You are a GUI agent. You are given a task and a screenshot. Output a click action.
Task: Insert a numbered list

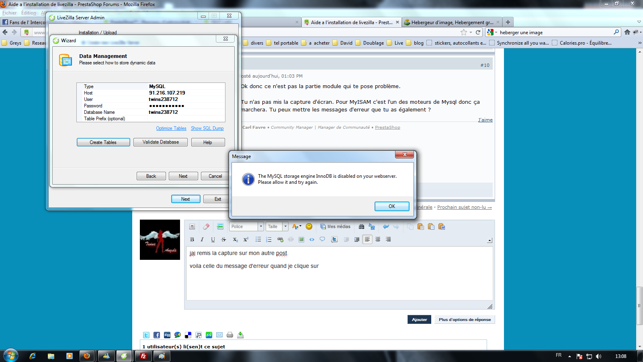[x=269, y=239]
